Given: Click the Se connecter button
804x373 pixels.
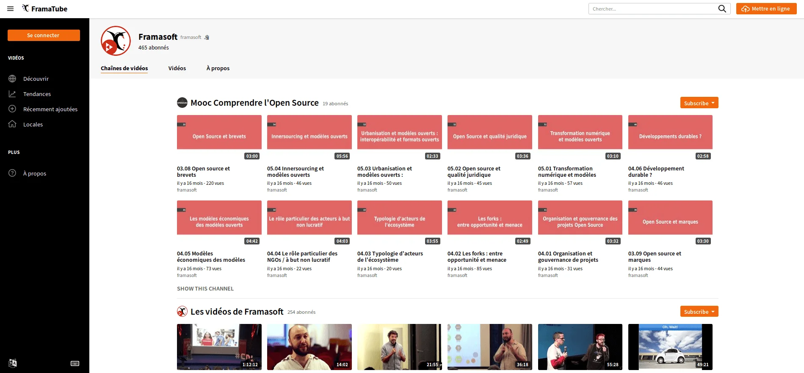Looking at the screenshot, I should (44, 36).
